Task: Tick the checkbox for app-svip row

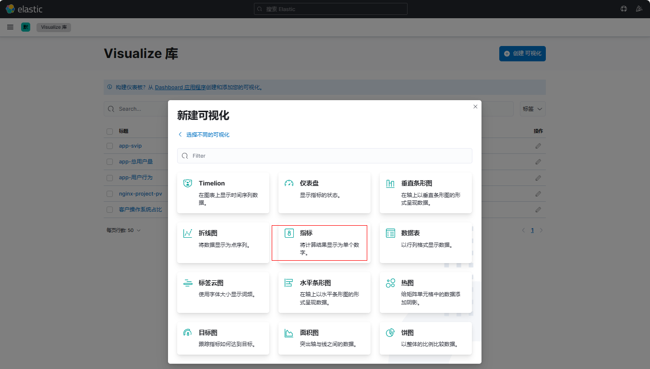Action: pyautogui.click(x=110, y=146)
